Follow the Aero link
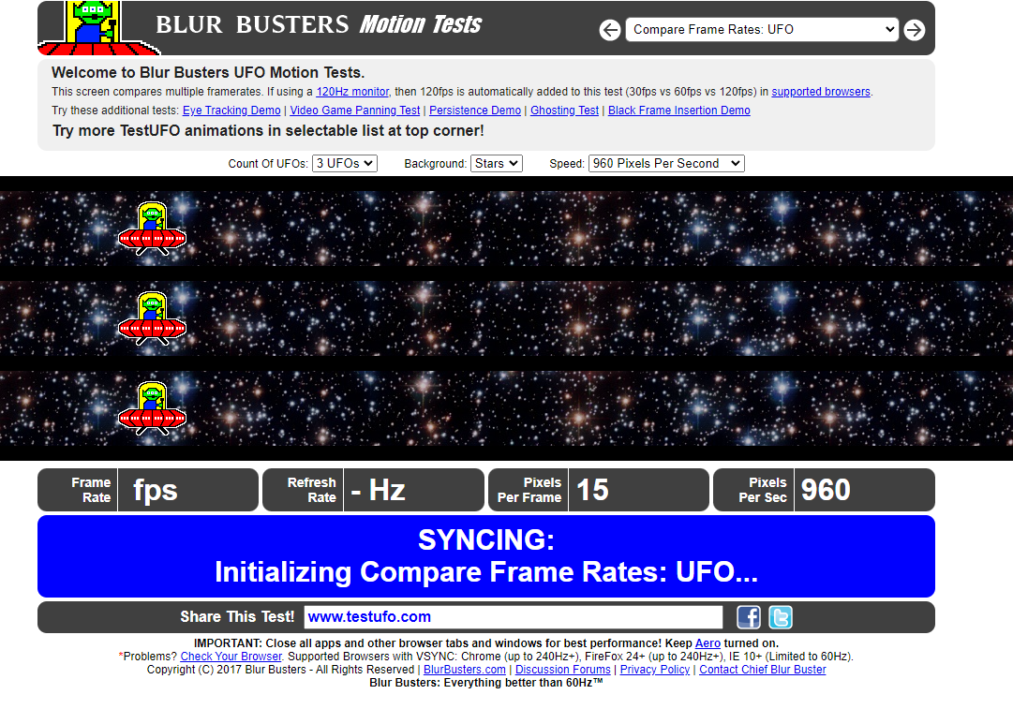 click(x=708, y=643)
